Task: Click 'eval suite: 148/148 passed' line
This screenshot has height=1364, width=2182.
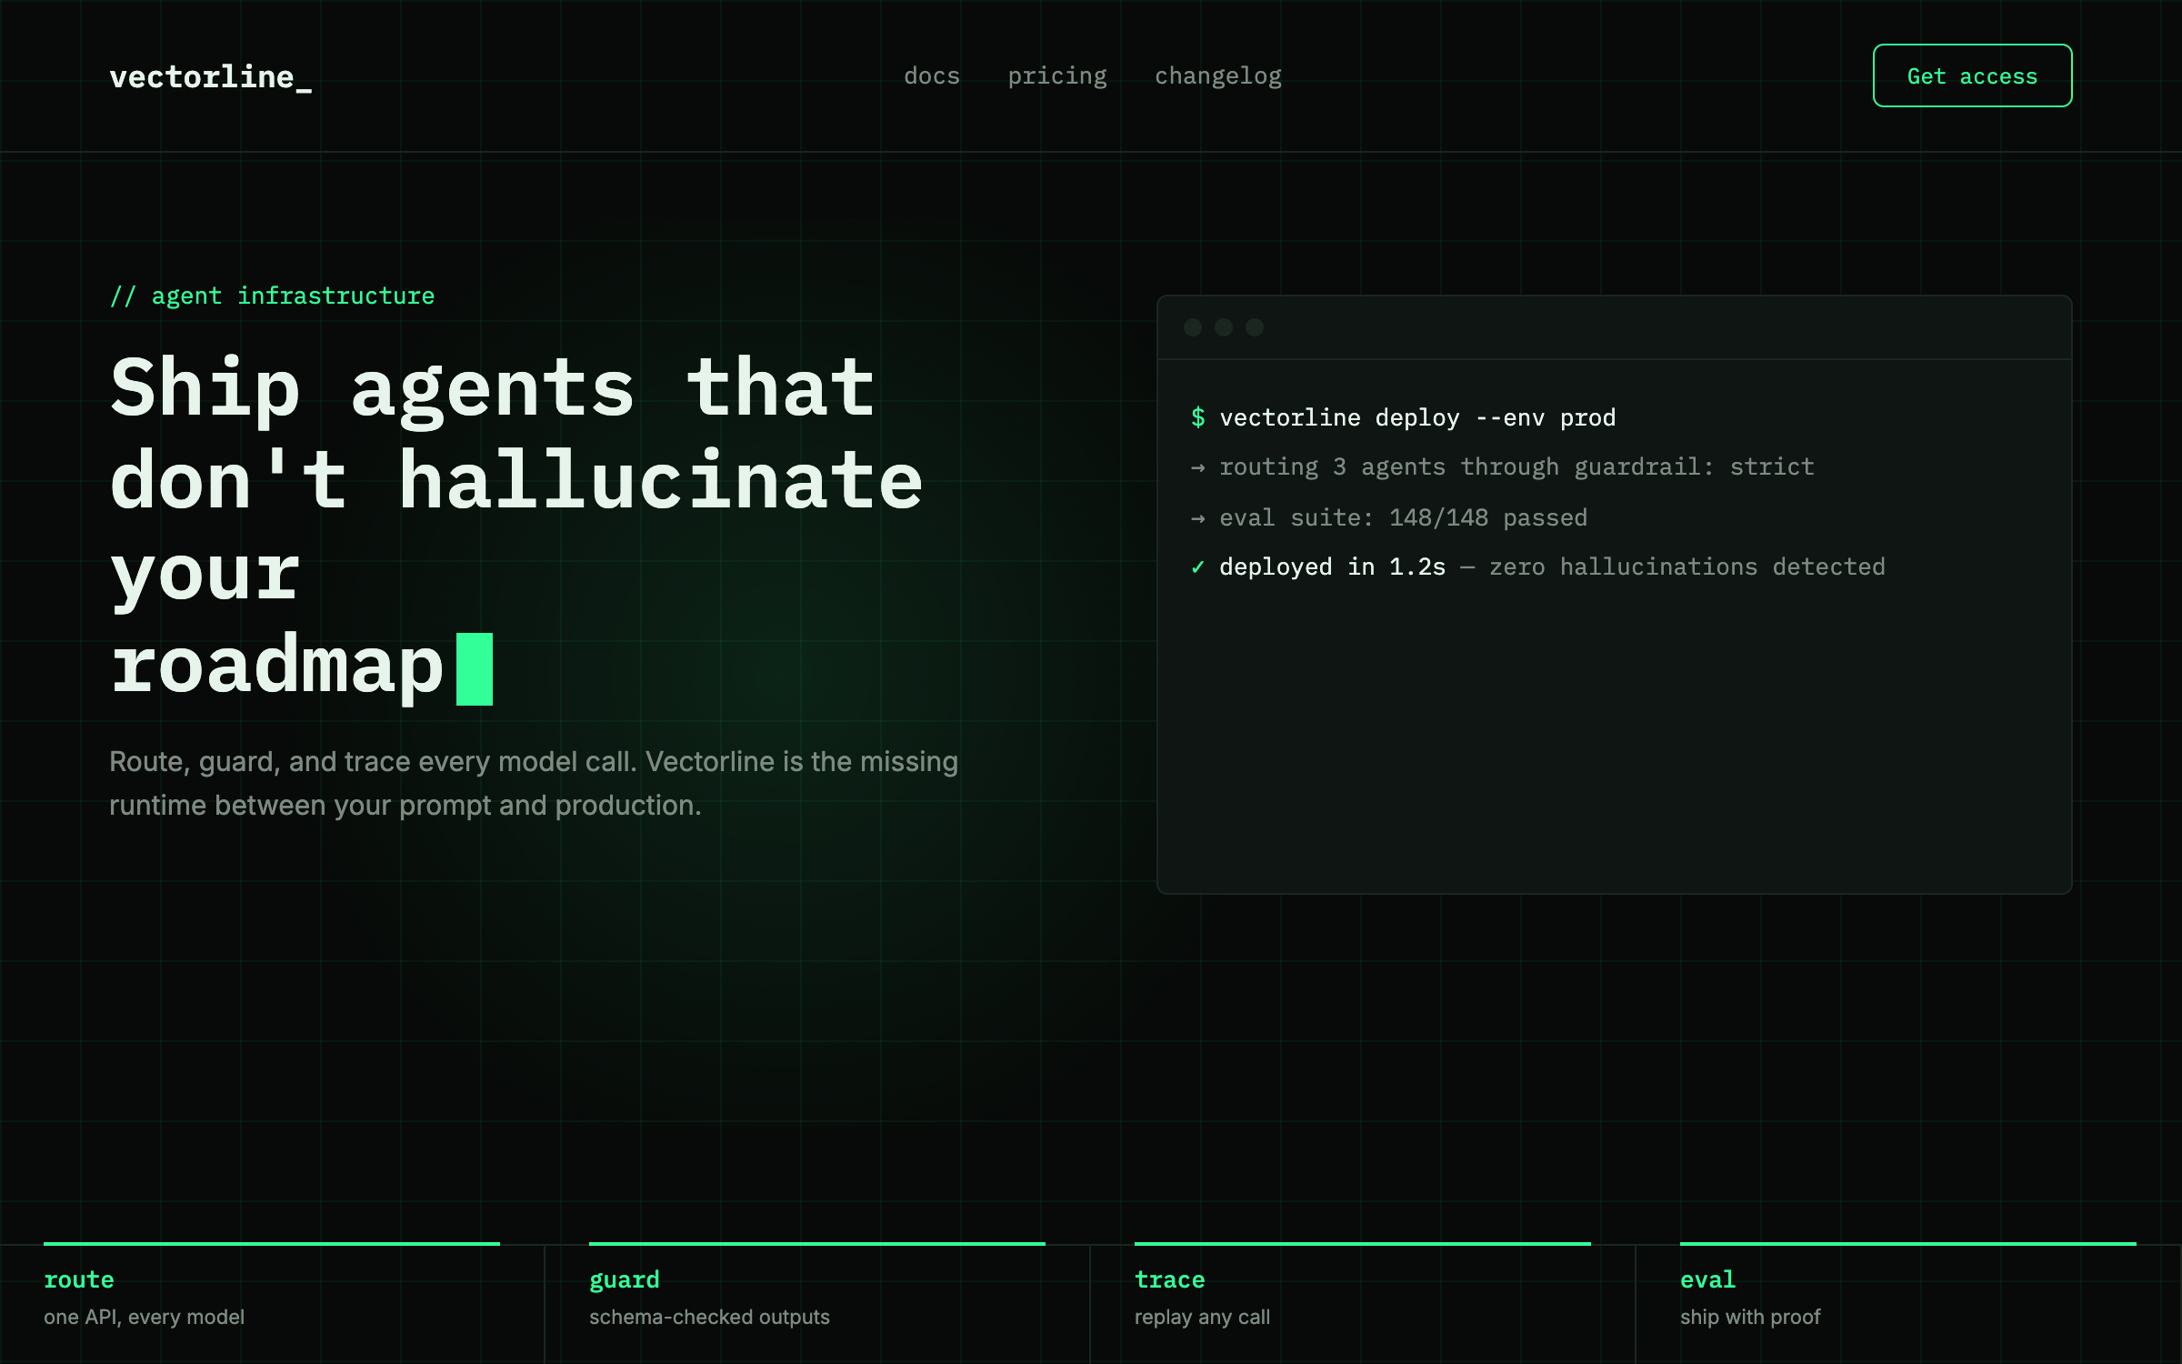Action: (1403, 517)
